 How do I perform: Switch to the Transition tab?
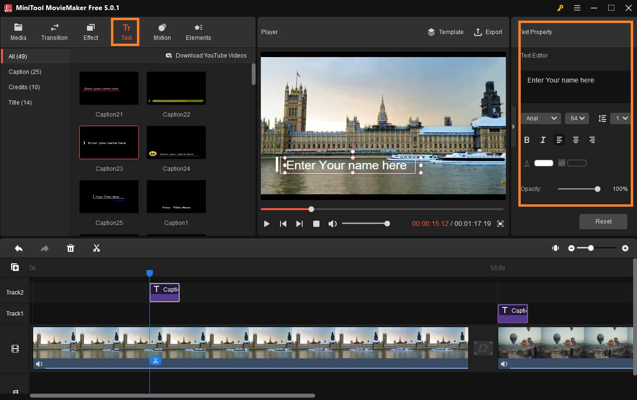tap(54, 32)
